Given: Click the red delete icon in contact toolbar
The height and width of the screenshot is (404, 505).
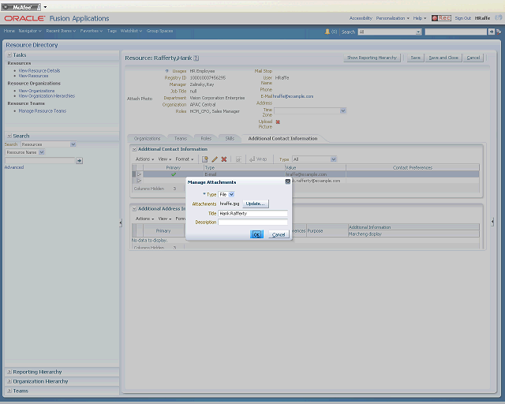Looking at the screenshot, I should coord(224,159).
